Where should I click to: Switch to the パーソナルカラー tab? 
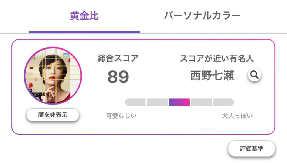coord(202,16)
